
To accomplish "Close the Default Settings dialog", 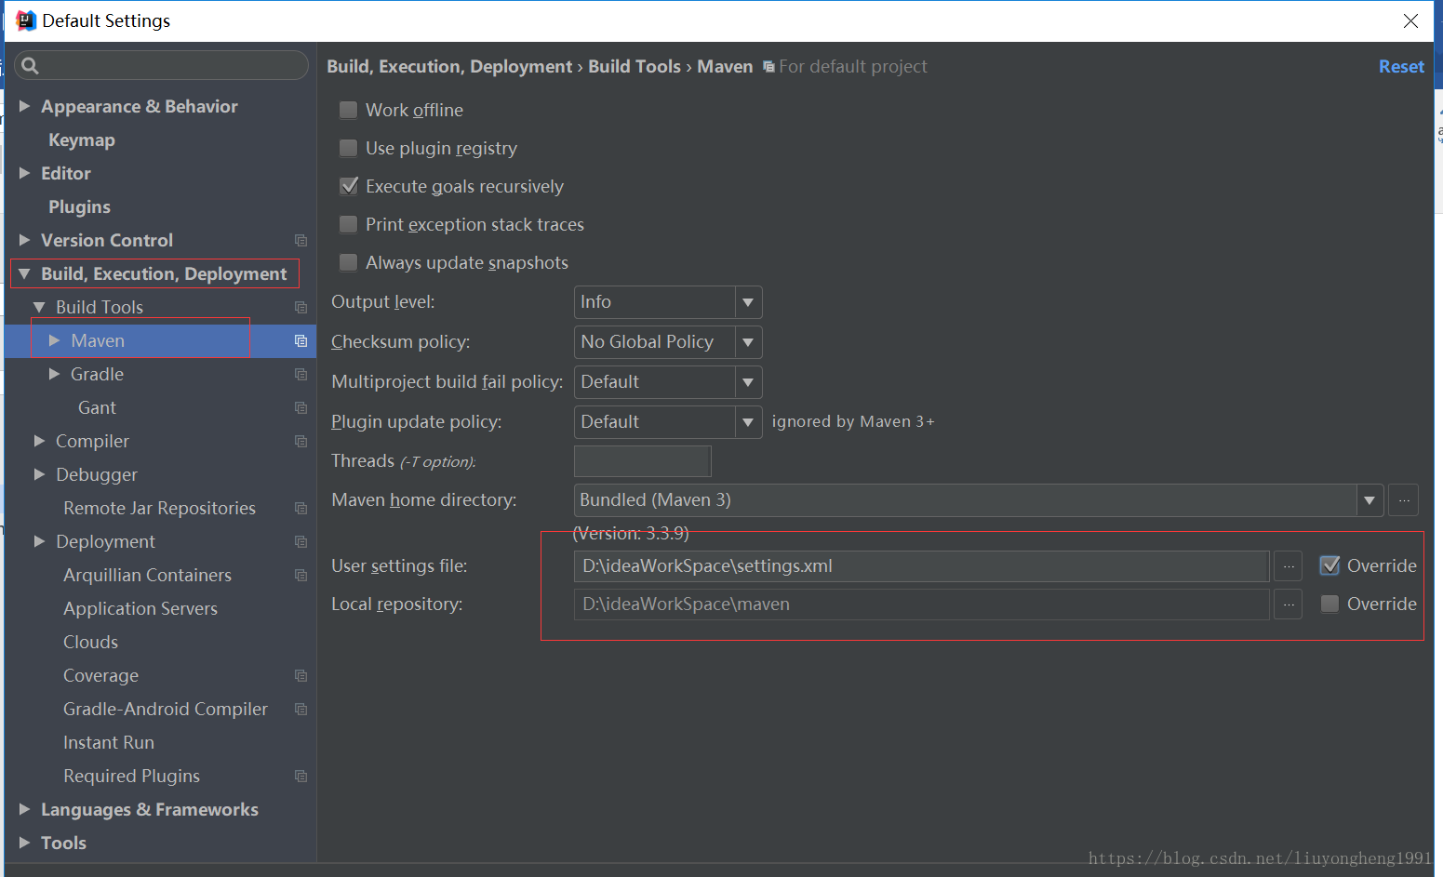I will click(x=1411, y=20).
